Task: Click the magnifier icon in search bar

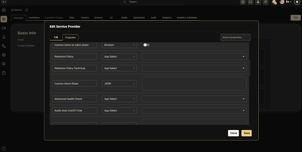Action: pyautogui.click(x=125, y=2)
